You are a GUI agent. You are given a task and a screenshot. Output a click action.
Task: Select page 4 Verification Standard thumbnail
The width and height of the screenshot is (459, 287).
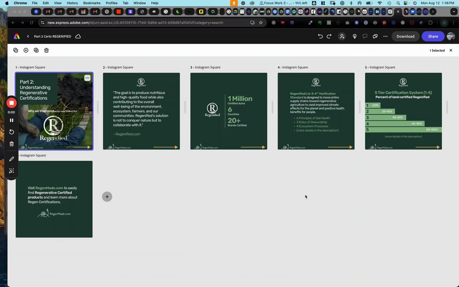pos(316,111)
